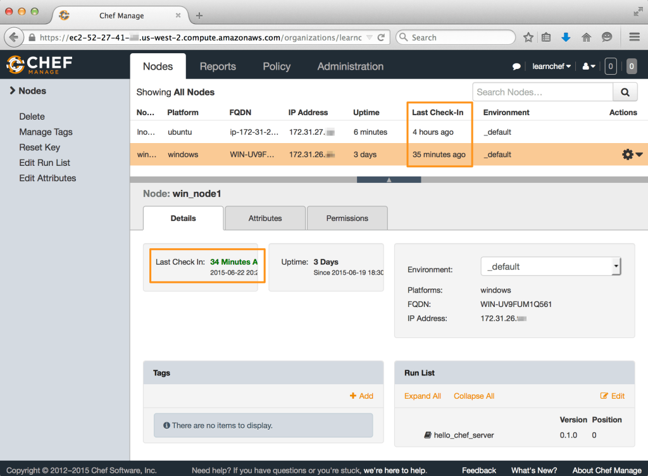Select the Permissions tab
The height and width of the screenshot is (476, 648).
pyautogui.click(x=347, y=218)
